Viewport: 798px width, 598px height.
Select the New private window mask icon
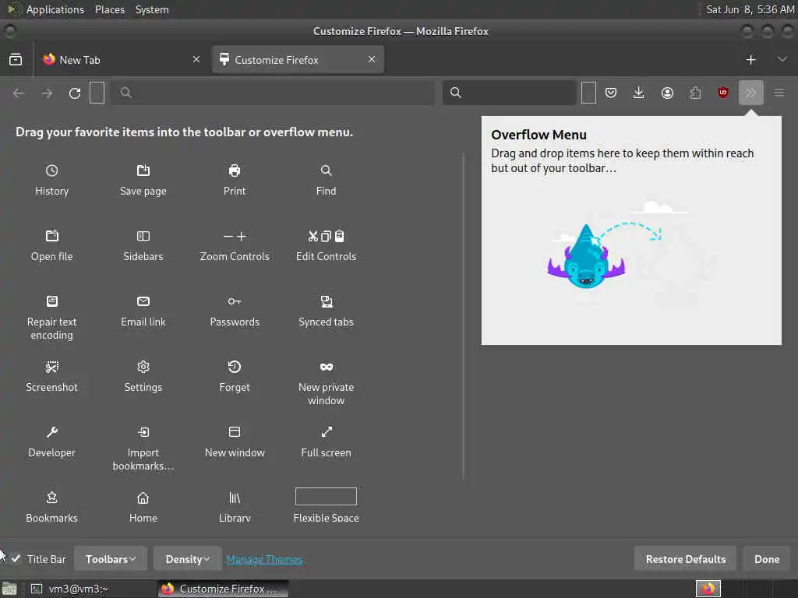coord(326,367)
